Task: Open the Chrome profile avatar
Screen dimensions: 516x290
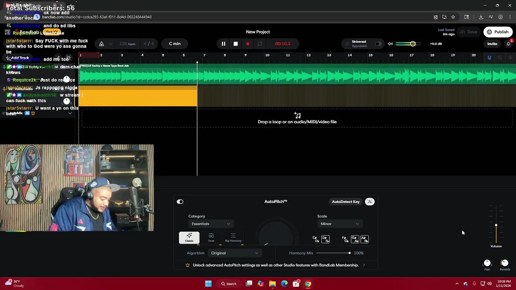Action: tap(500, 17)
